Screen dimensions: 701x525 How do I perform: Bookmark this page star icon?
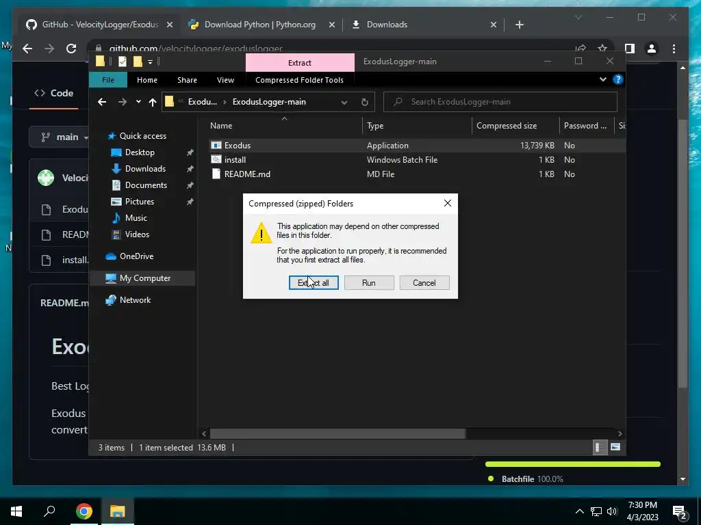[602, 49]
